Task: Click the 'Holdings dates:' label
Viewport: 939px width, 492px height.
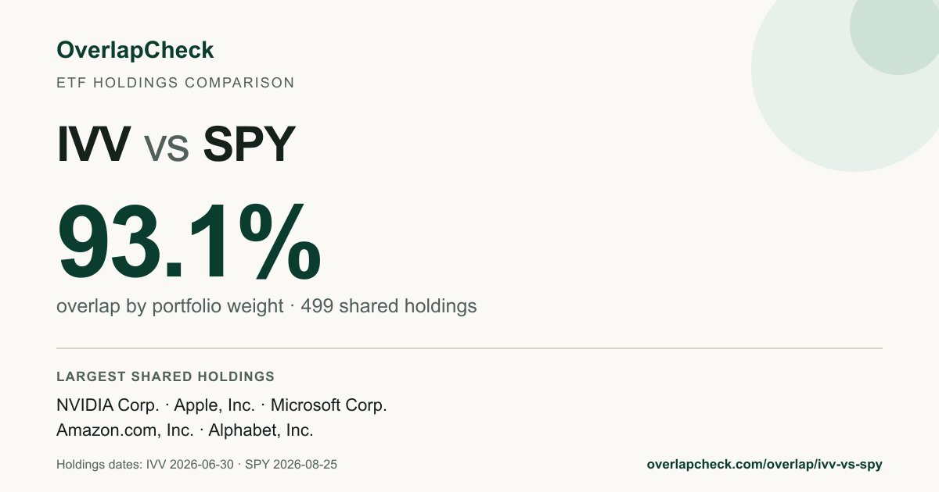Action: tap(99, 465)
